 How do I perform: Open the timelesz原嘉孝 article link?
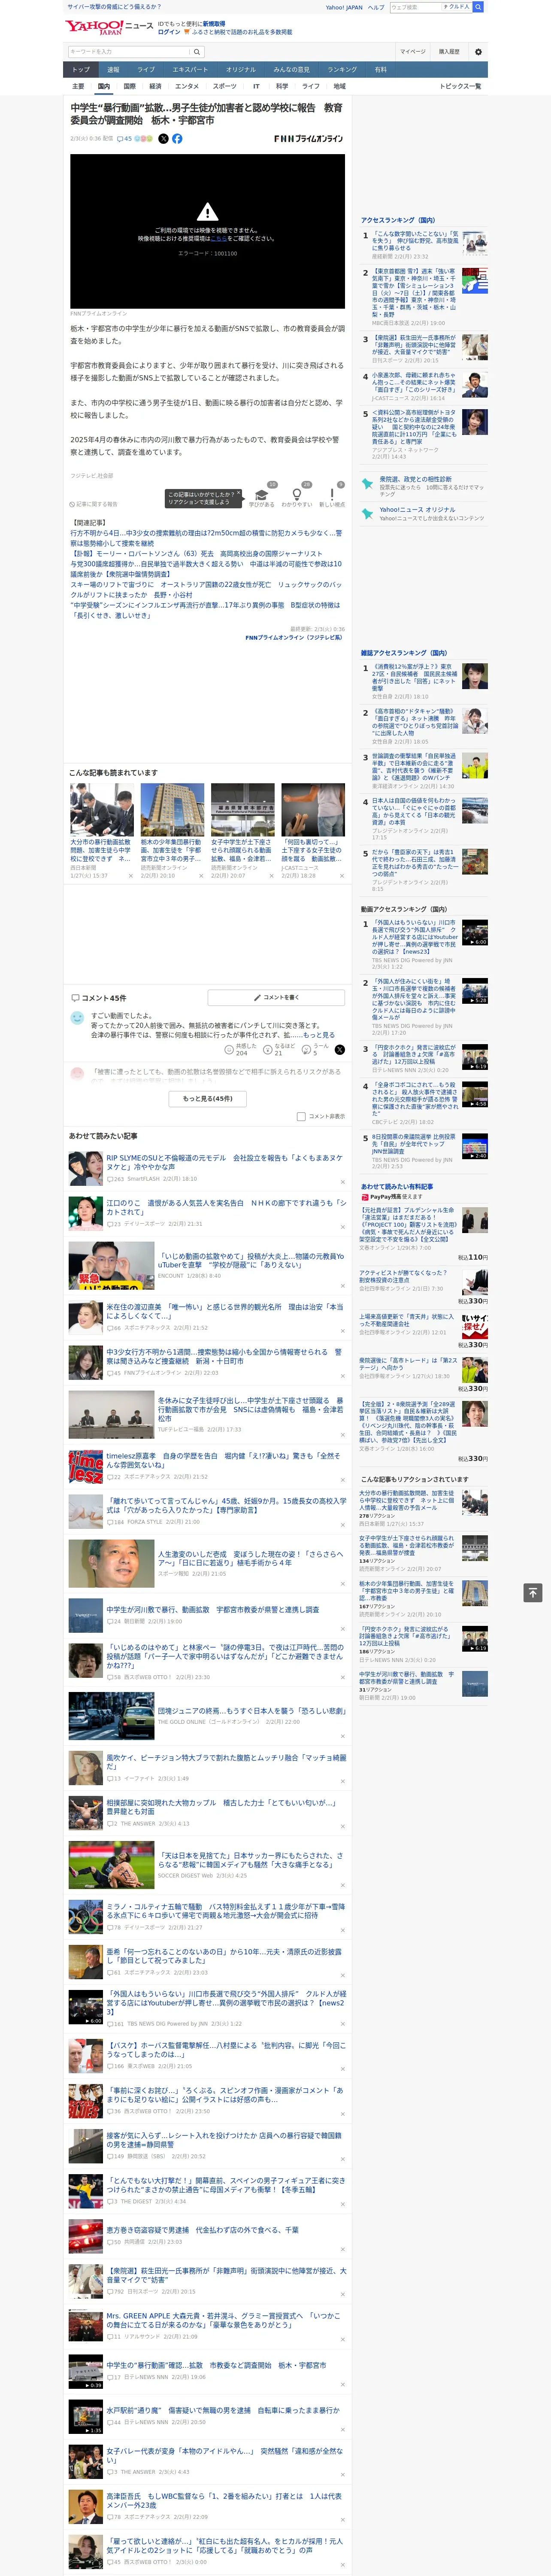pyautogui.click(x=223, y=1460)
